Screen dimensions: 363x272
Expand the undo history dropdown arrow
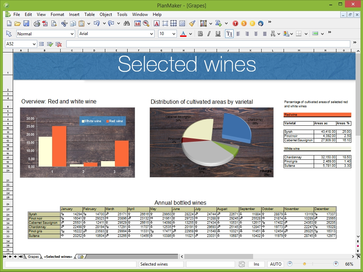(x=104, y=24)
